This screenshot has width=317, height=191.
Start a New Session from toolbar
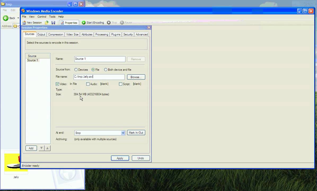(32, 23)
